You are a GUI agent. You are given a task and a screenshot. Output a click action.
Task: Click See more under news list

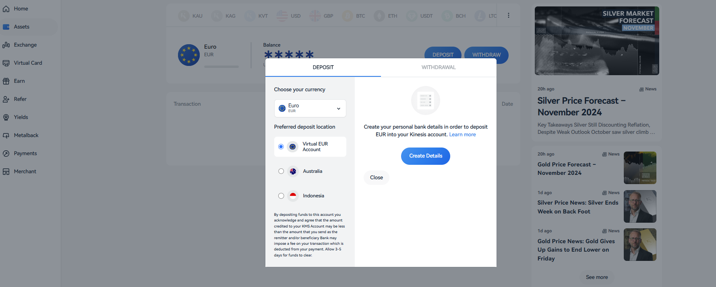point(597,277)
